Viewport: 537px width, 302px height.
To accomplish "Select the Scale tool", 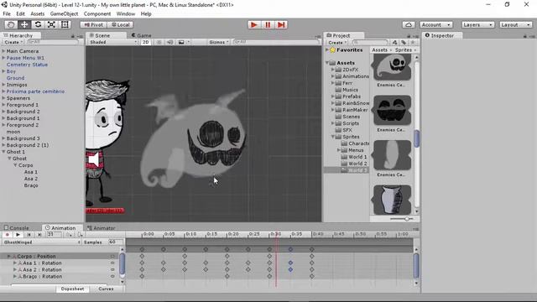I will [51, 24].
